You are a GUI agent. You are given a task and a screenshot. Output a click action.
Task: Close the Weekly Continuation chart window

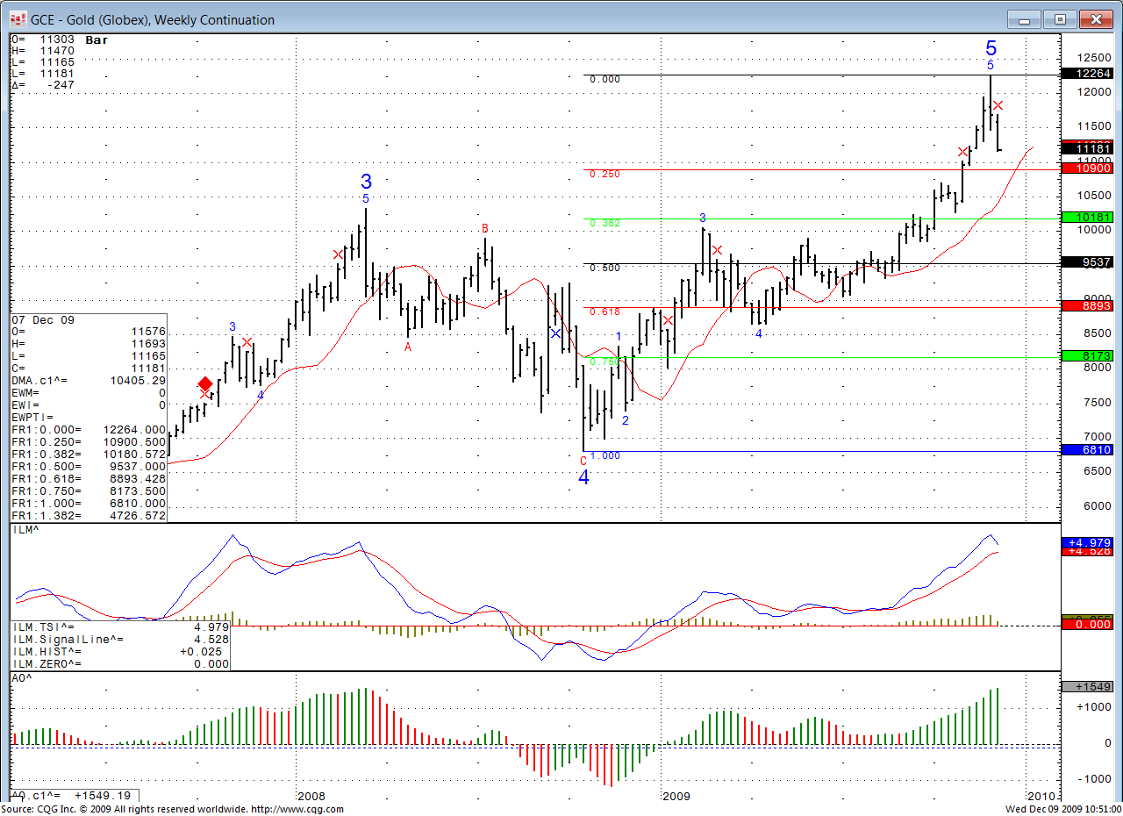click(x=1096, y=19)
